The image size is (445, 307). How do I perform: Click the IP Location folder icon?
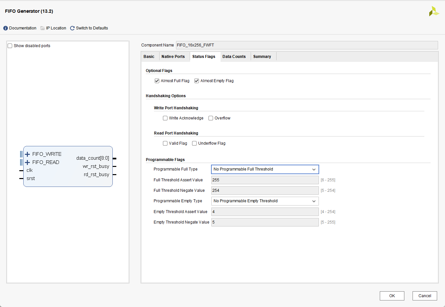coord(43,28)
